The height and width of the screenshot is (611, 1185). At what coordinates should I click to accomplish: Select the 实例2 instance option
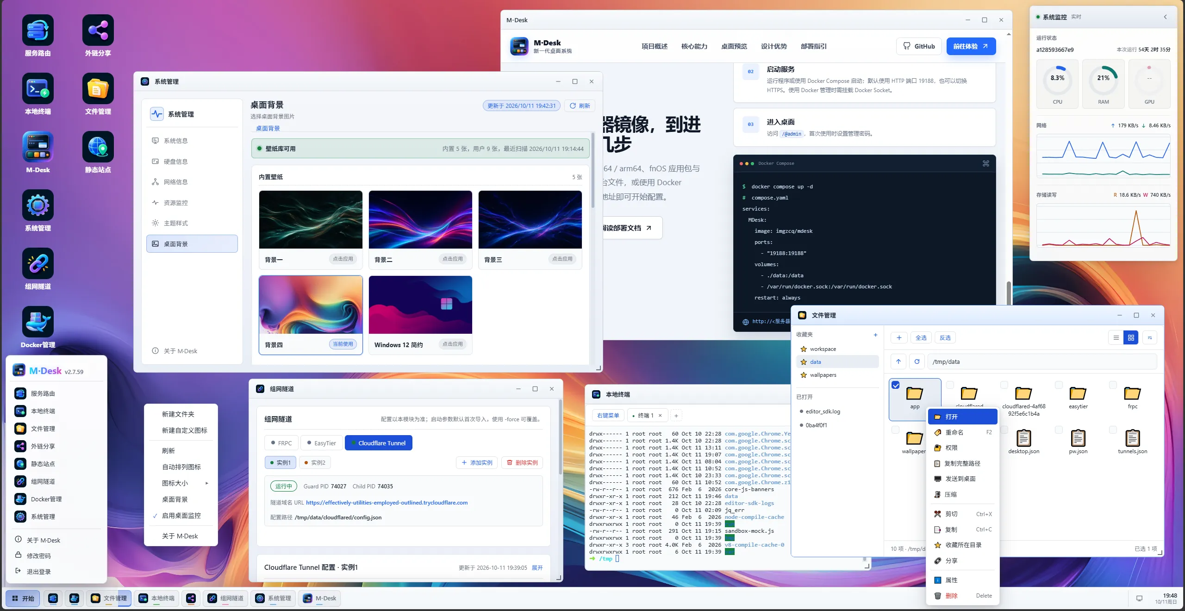pyautogui.click(x=315, y=462)
